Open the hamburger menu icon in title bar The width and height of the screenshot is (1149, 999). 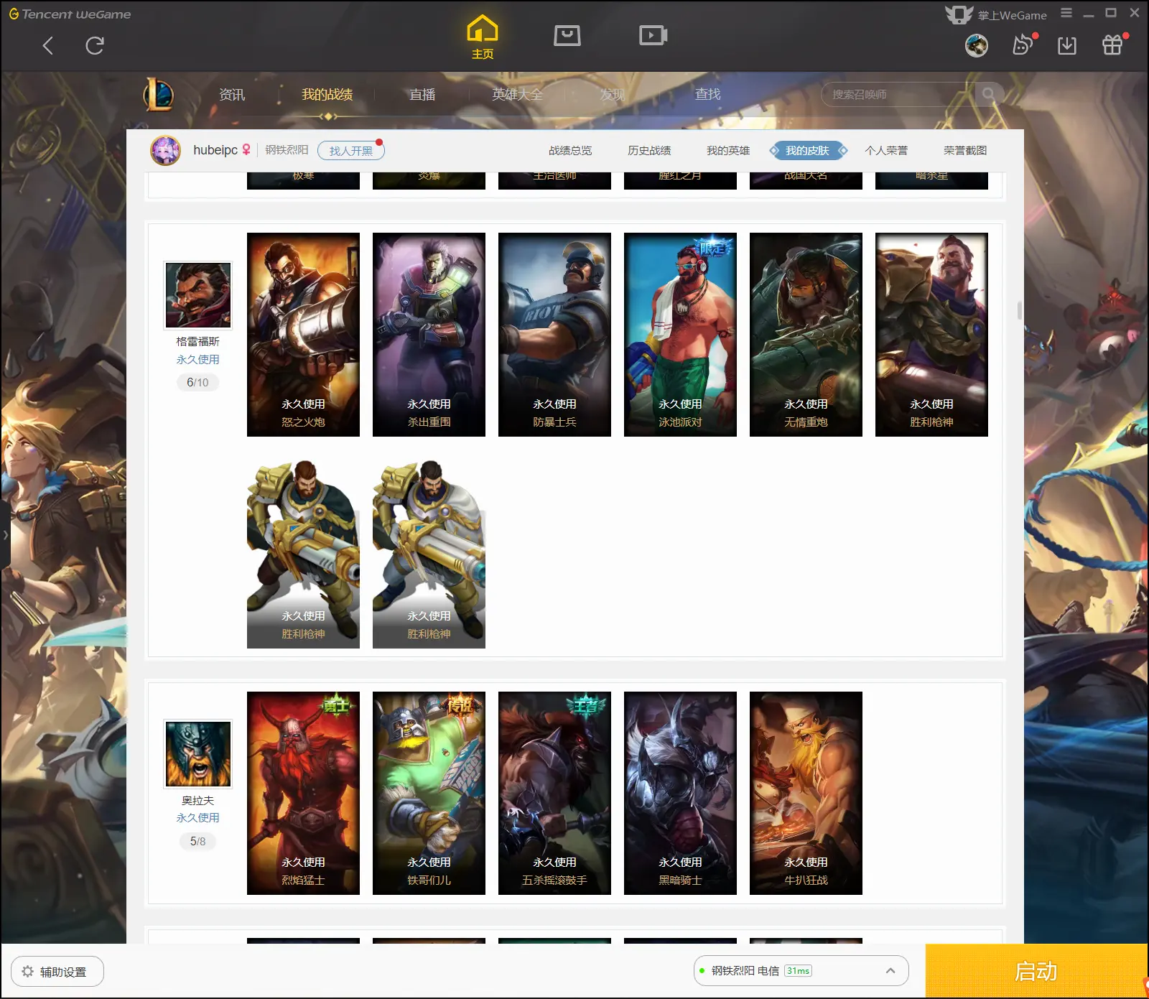1066,13
